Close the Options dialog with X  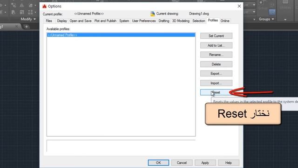(239, 6)
